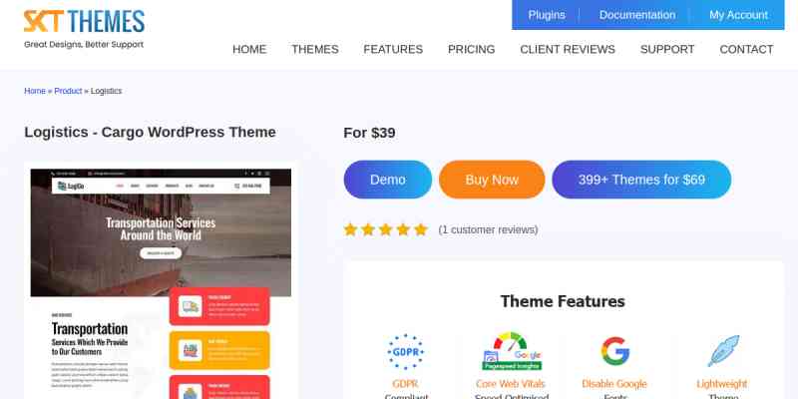Choose the 399+ Themes for $69 offer
Viewport: 798px width, 399px height.
[x=641, y=180]
